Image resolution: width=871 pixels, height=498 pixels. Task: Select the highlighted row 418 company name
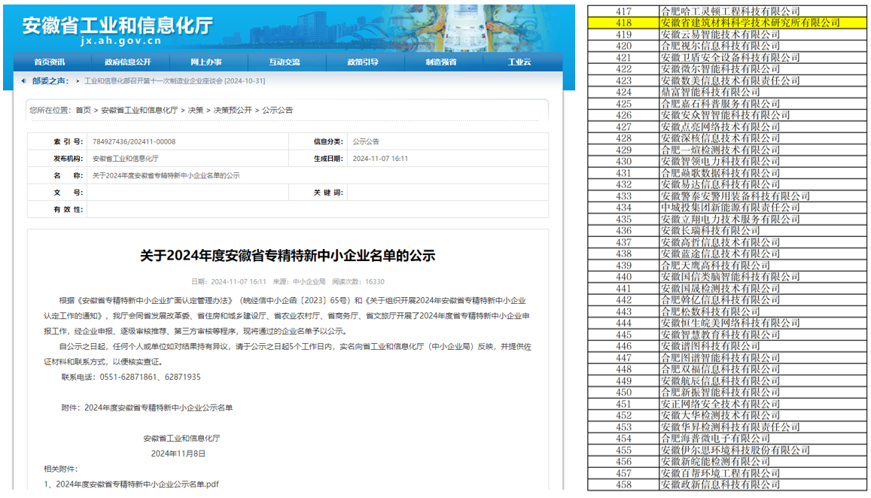tap(751, 23)
